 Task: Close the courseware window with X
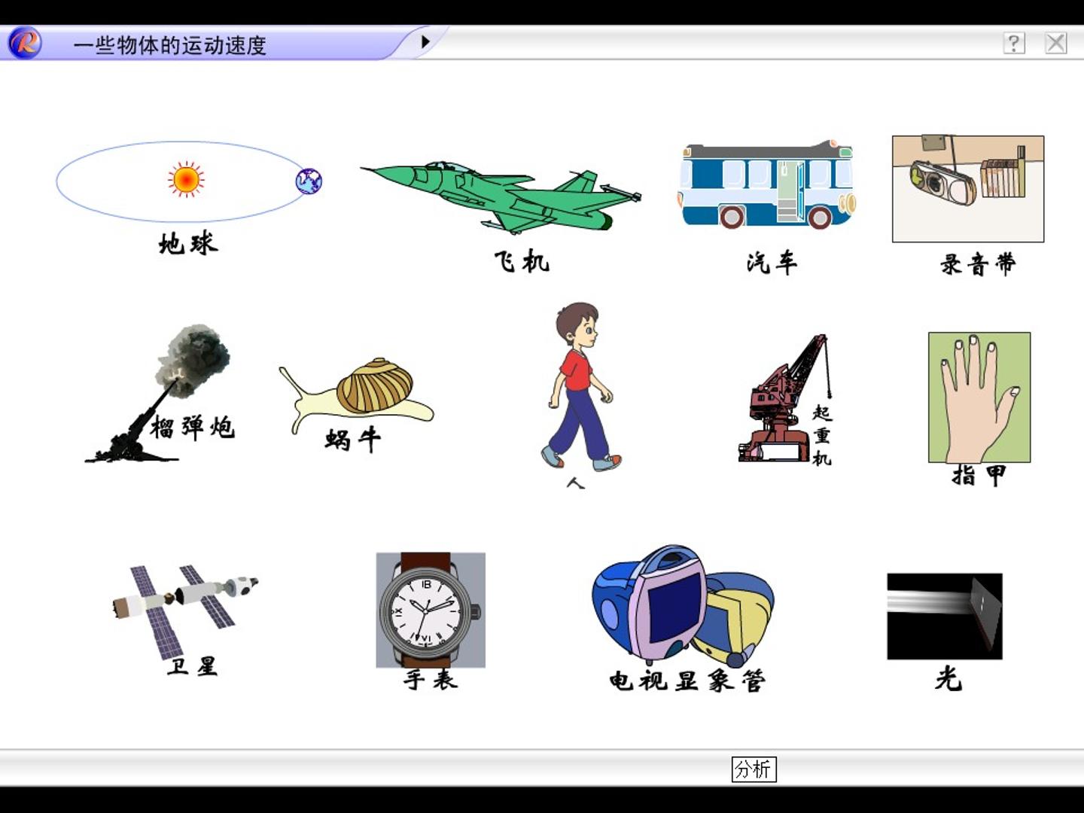(1056, 43)
